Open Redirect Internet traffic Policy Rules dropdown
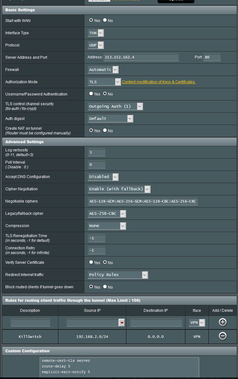238x379 pixels. coord(118,275)
